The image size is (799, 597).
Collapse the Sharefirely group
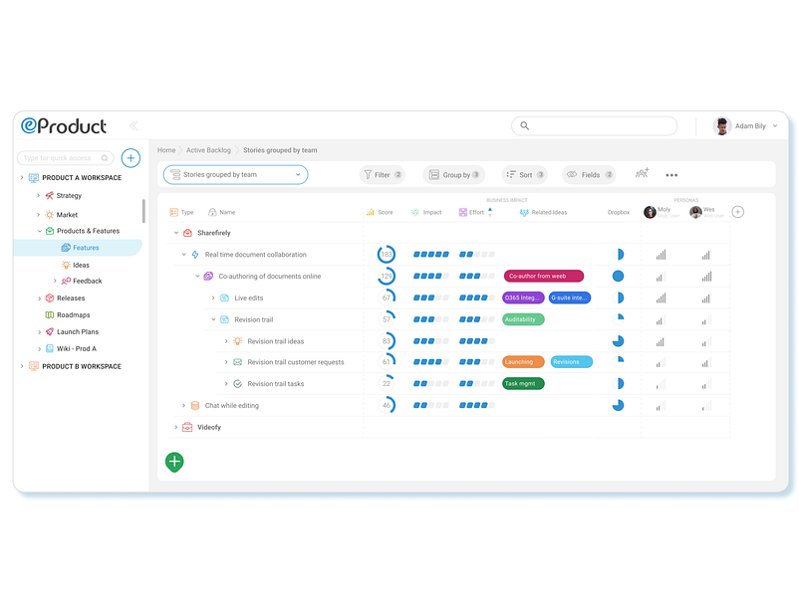pyautogui.click(x=176, y=233)
